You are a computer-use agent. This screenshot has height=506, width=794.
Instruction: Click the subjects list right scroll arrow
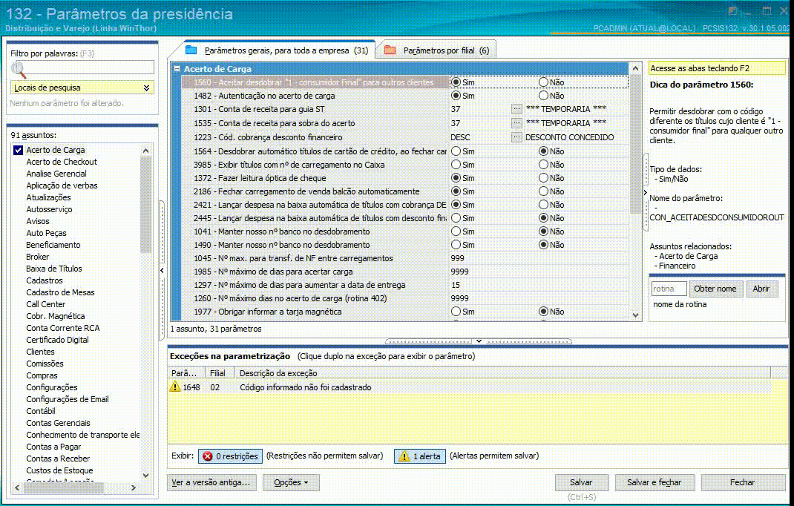(134, 487)
